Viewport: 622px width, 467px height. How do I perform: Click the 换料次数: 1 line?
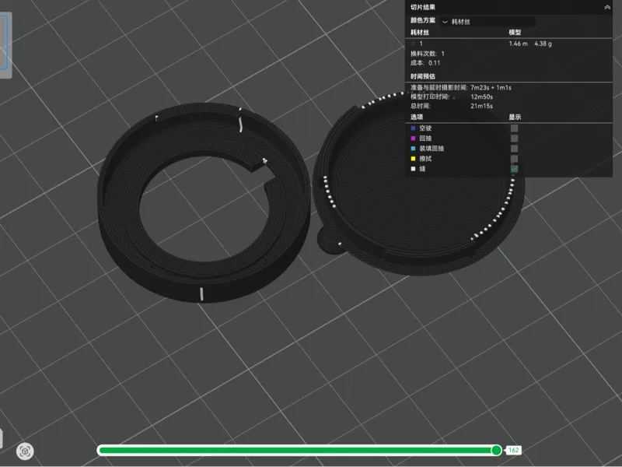tap(427, 54)
